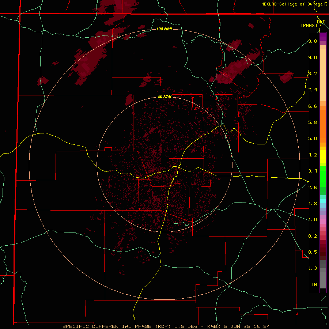Select the 9.8 value on color scale

click(313, 41)
